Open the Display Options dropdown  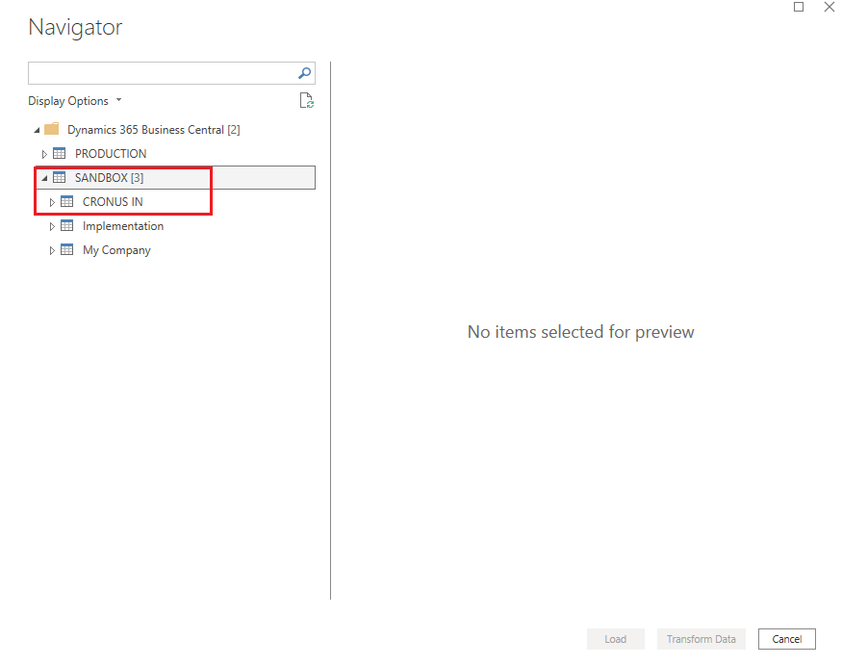click(x=75, y=101)
